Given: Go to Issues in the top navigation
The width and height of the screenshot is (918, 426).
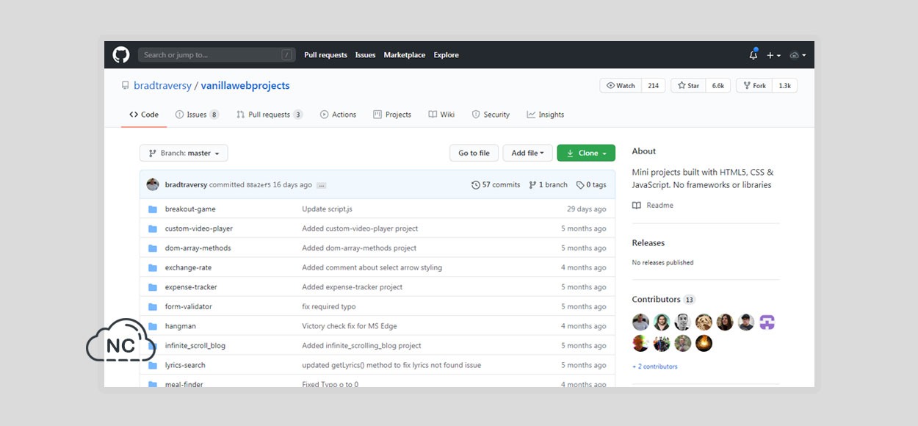Looking at the screenshot, I should [x=365, y=55].
